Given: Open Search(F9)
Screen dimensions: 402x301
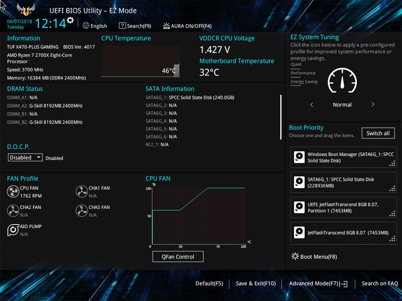Looking at the screenshot, I should pyautogui.click(x=135, y=26).
